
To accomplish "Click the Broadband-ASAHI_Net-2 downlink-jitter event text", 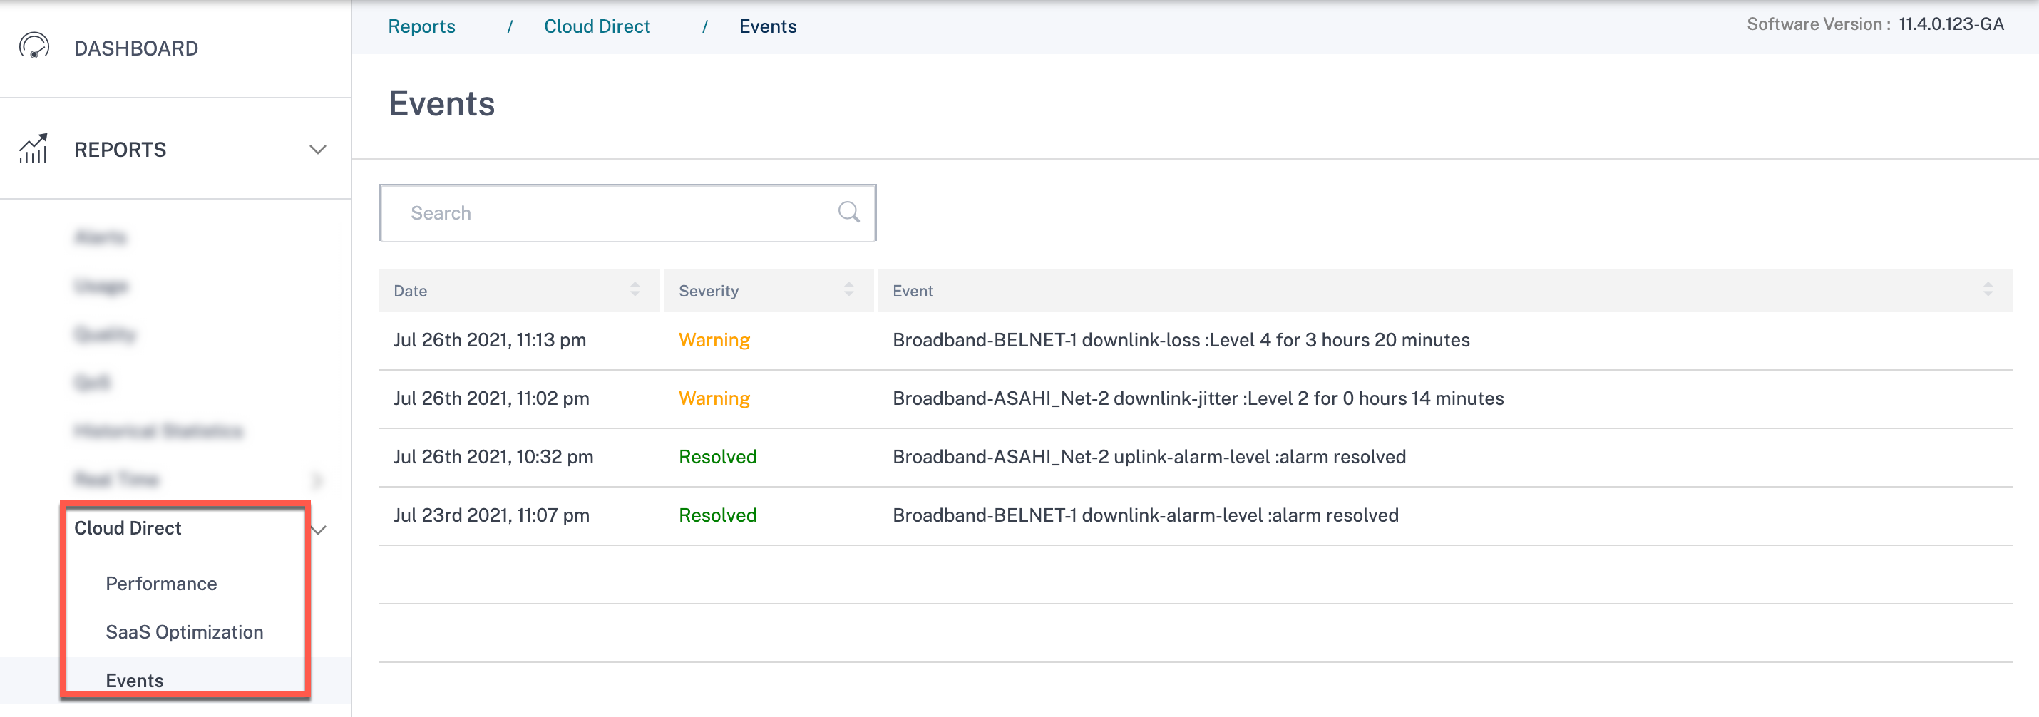I will [1198, 398].
